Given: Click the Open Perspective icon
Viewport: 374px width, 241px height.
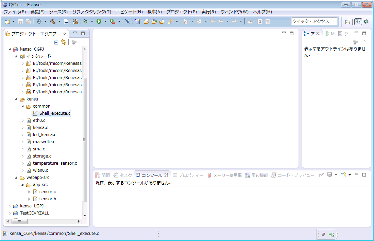Looking at the screenshot, I should tap(347, 22).
